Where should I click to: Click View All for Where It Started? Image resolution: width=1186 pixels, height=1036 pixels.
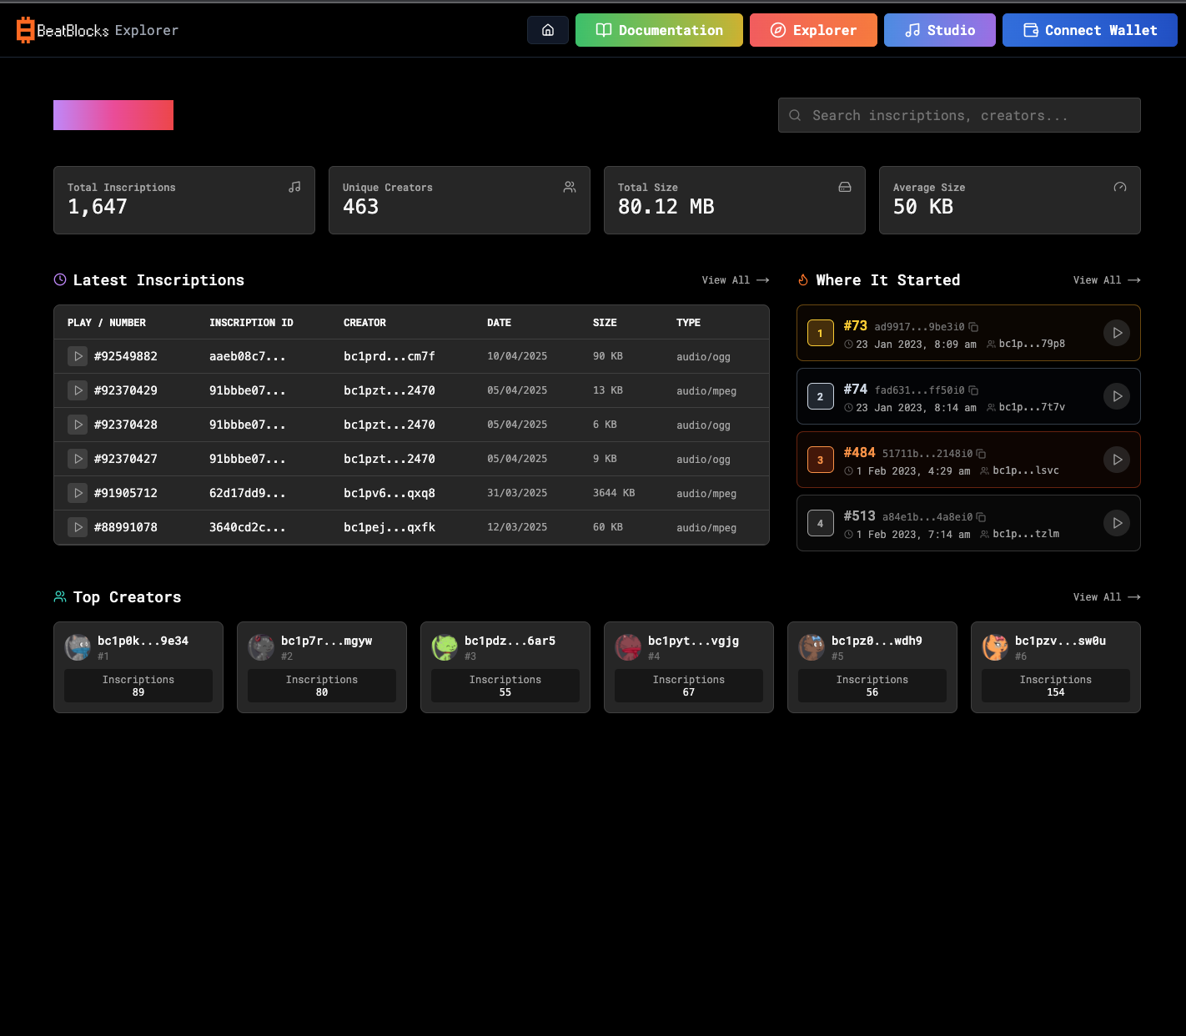coord(1107,280)
